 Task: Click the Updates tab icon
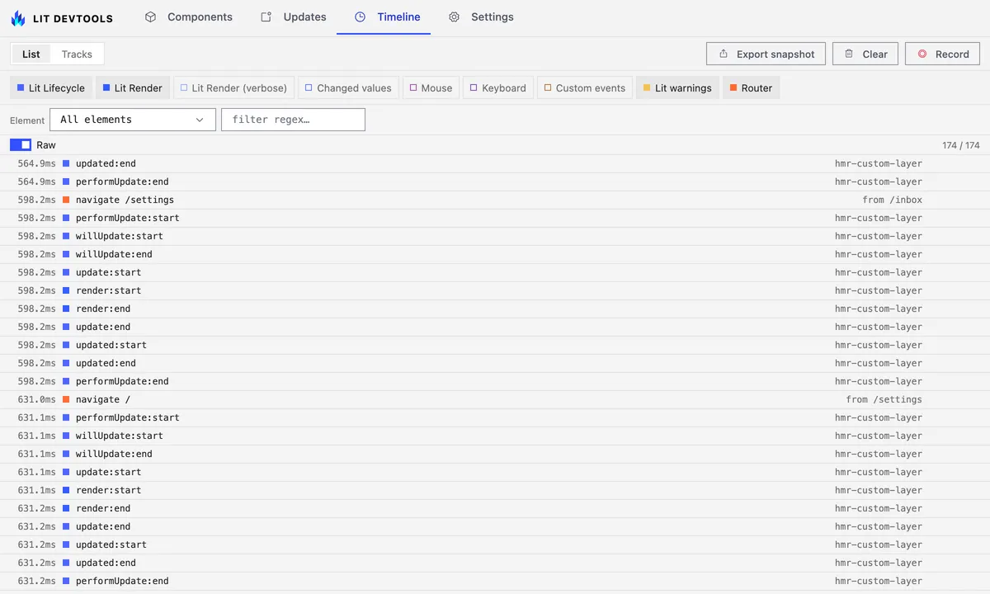point(266,16)
